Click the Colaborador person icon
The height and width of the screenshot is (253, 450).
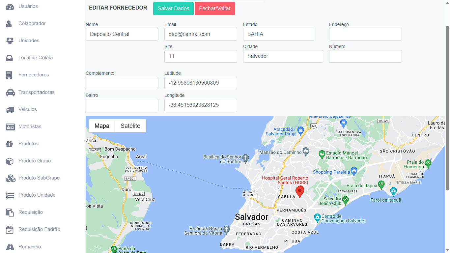click(x=9, y=24)
